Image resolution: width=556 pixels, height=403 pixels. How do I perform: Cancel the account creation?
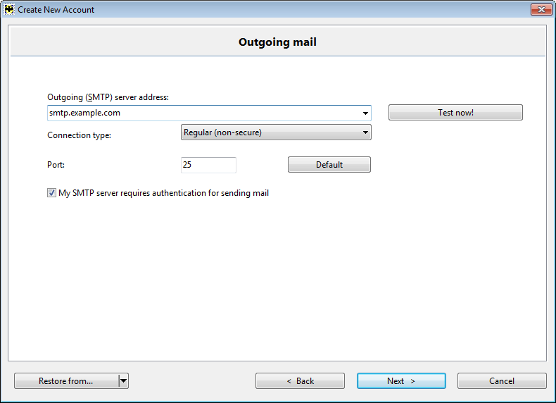[501, 381]
